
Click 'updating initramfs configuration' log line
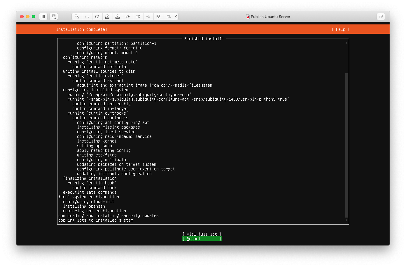click(114, 174)
